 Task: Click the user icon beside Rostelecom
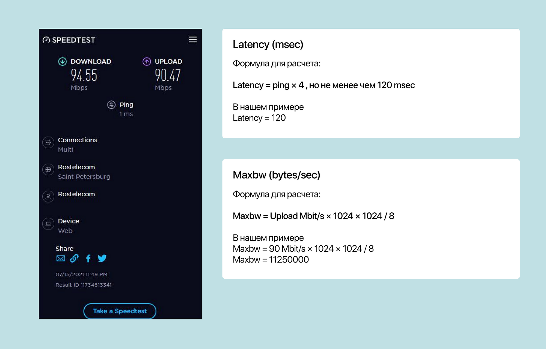pos(48,197)
